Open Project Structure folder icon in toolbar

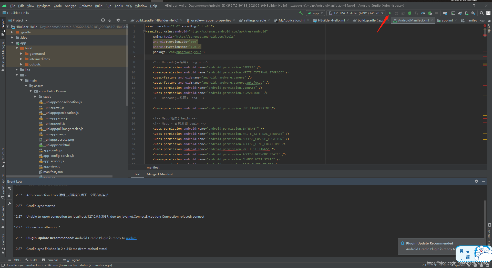(x=445, y=13)
